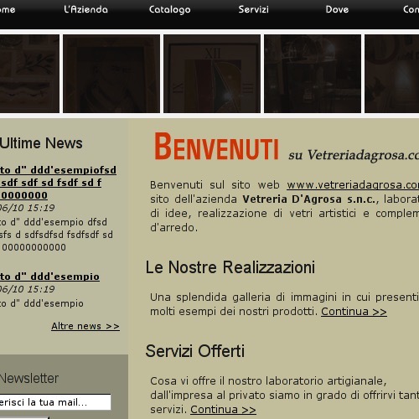Visit the www.vetreriadagrosa.com link
The width and height of the screenshot is (419, 419).
(x=353, y=185)
